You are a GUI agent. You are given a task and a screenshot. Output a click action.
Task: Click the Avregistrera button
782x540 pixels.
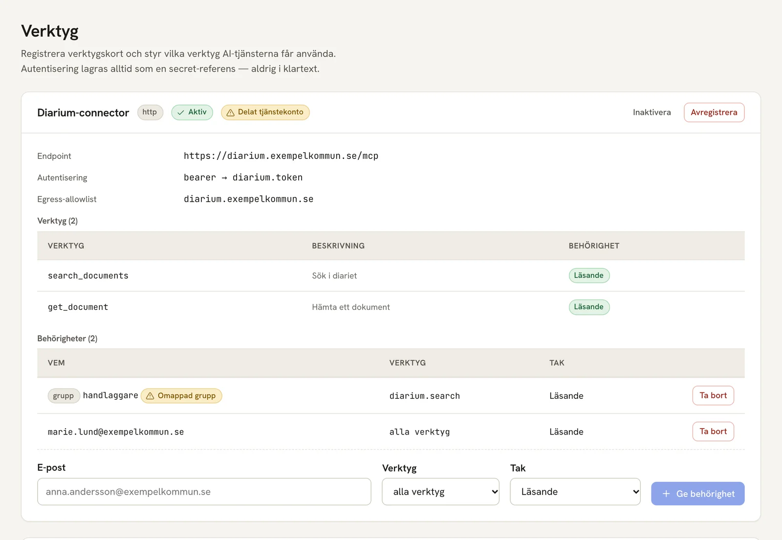pyautogui.click(x=714, y=112)
